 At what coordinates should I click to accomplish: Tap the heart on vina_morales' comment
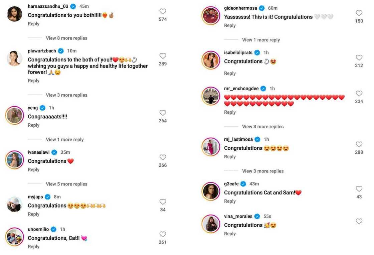(x=359, y=221)
